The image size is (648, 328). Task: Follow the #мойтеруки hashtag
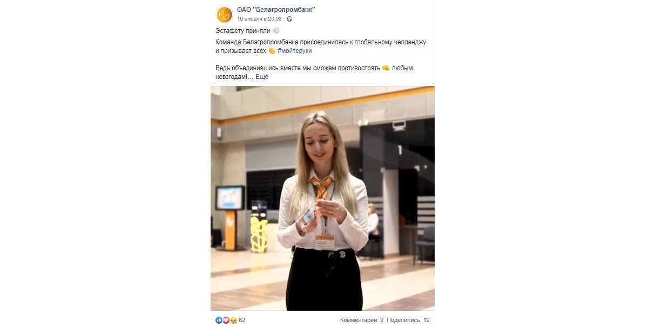[x=295, y=51]
